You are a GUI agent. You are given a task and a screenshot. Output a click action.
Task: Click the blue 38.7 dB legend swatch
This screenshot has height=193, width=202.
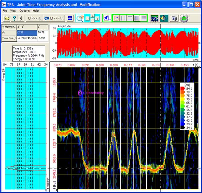[x=183, y=124]
